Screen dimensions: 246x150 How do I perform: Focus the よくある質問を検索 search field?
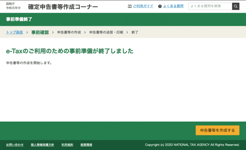(210, 6)
